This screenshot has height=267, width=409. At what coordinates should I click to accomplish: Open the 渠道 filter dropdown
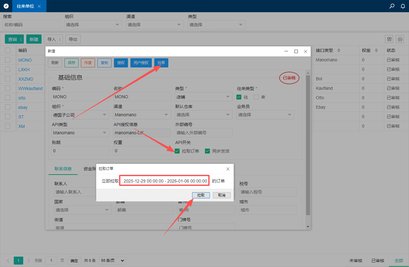tap(155, 25)
